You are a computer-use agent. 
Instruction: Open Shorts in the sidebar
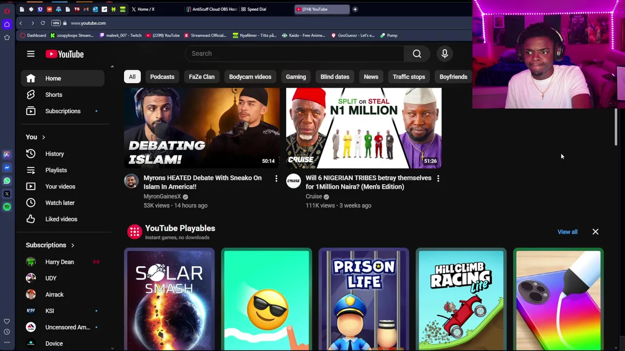62,95
